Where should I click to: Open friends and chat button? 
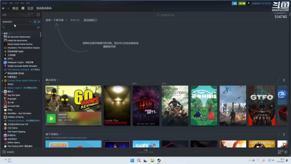[x=283, y=152]
